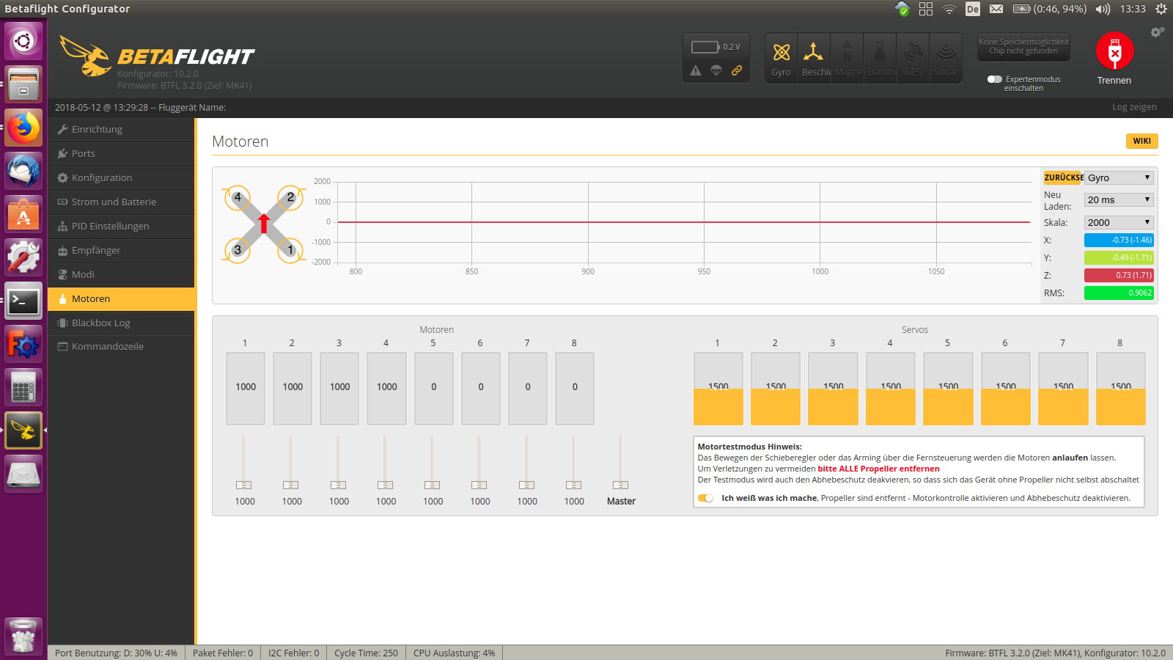Click the motor 1 slider handle
This screenshot has height=660, width=1173.
click(x=243, y=485)
